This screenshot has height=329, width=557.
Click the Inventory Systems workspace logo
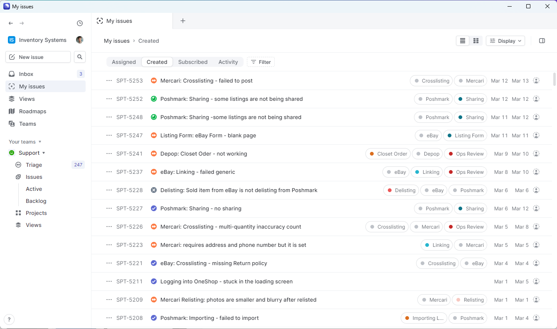point(12,40)
